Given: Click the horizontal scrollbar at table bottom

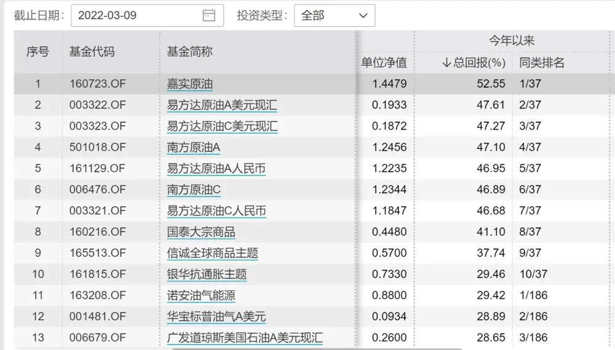Looking at the screenshot, I should pyautogui.click(x=316, y=348).
